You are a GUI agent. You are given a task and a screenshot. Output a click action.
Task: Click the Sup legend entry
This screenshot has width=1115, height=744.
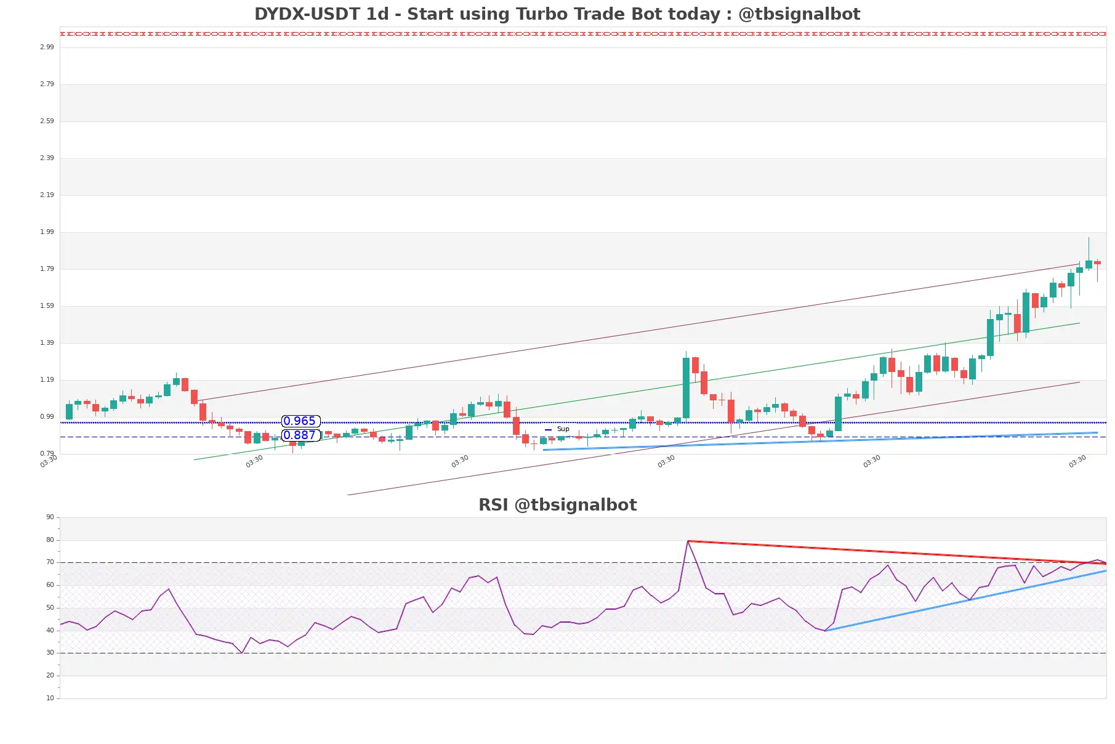tap(557, 429)
